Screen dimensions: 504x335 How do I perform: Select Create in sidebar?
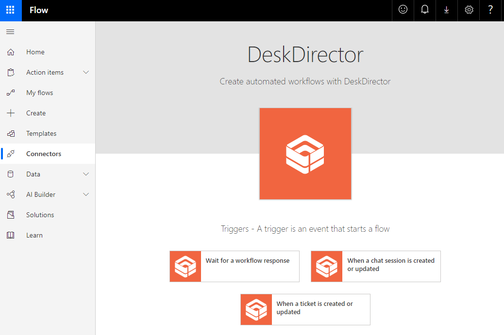tap(36, 113)
